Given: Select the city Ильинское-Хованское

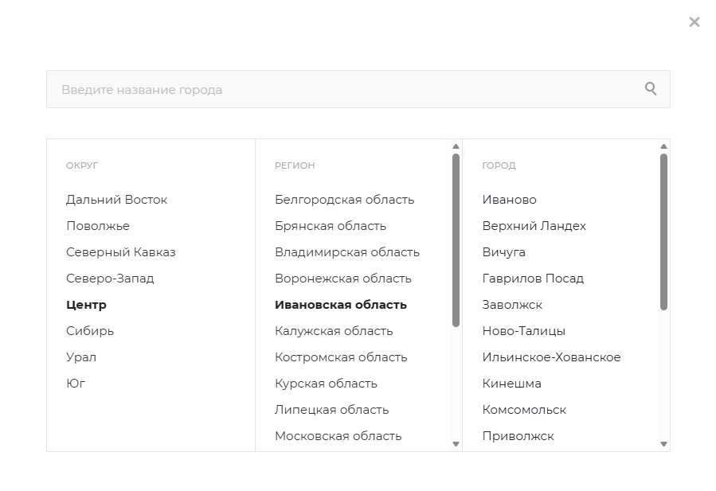Looking at the screenshot, I should (x=552, y=357).
